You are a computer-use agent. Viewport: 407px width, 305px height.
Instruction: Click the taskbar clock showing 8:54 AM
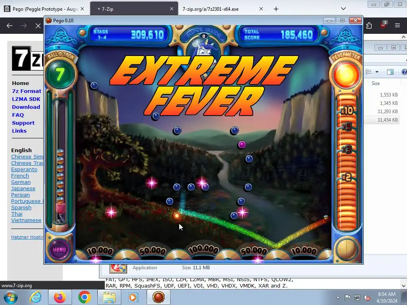(387, 297)
